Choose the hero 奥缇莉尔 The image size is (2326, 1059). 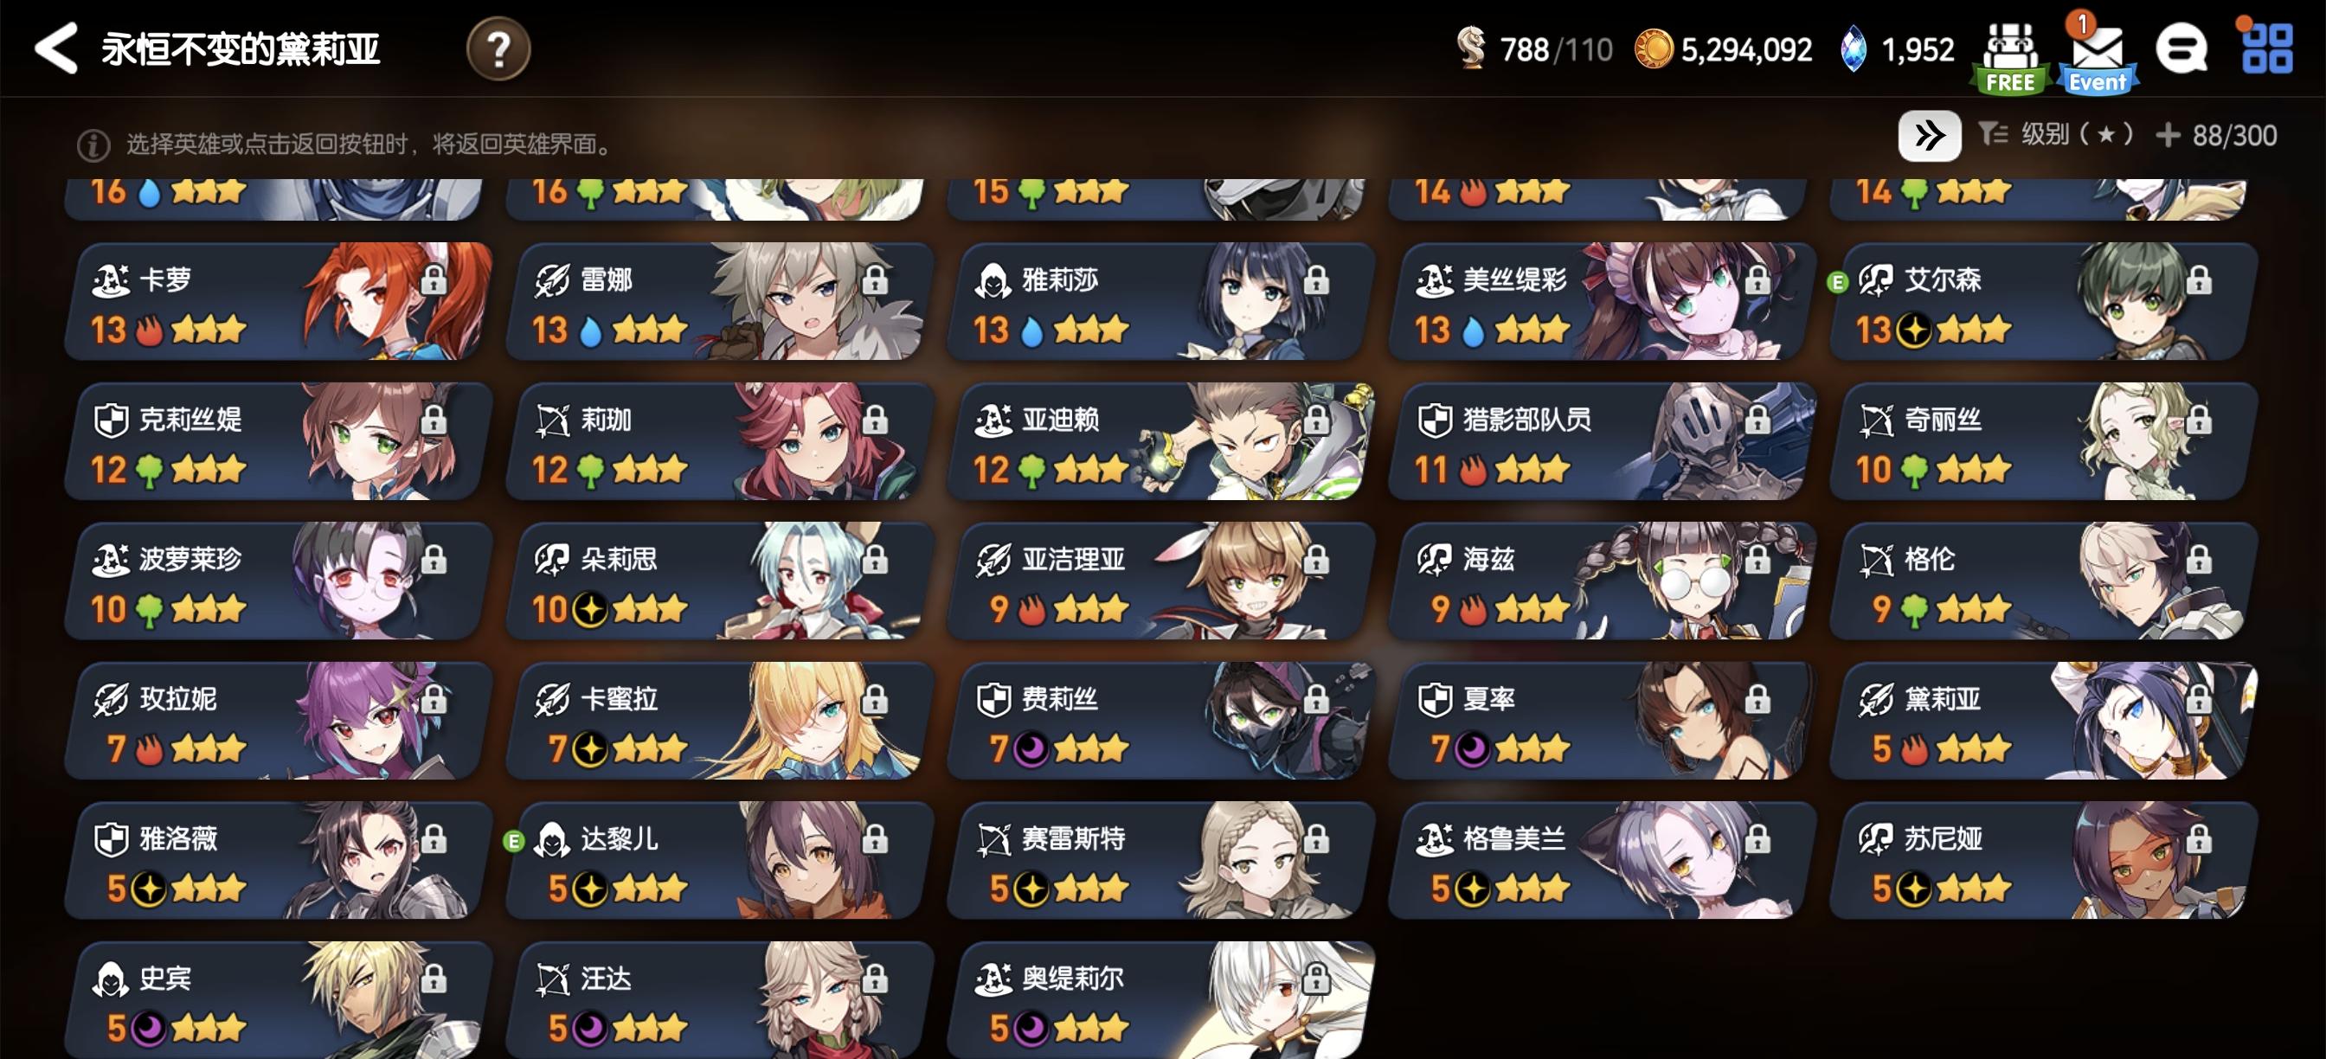pyautogui.click(x=1160, y=999)
